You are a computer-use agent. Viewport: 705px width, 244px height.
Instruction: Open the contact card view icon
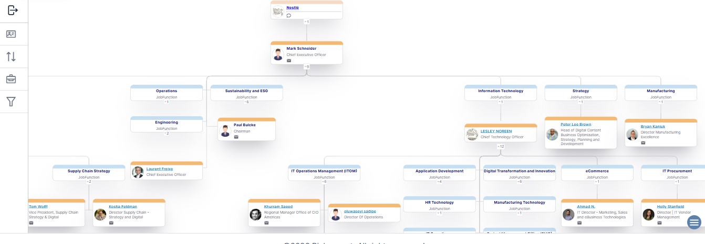[11, 34]
